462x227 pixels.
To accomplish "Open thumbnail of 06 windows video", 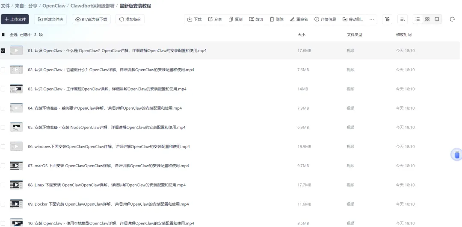I will pos(17,146).
